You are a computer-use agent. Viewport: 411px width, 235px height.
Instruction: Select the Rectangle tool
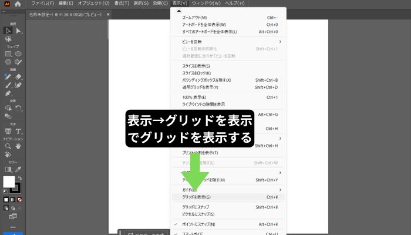coord(8,54)
